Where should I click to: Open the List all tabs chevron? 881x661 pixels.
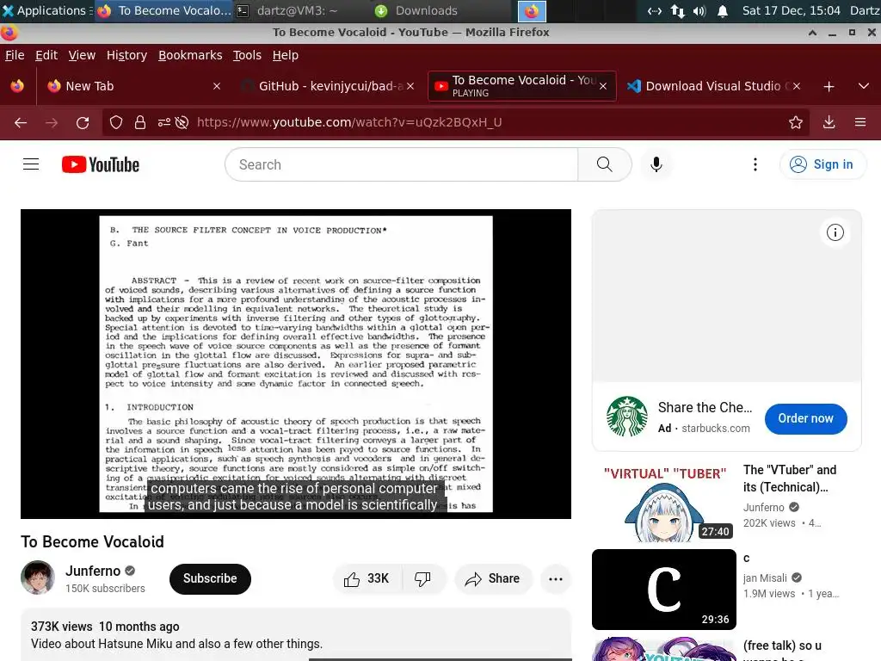(864, 86)
